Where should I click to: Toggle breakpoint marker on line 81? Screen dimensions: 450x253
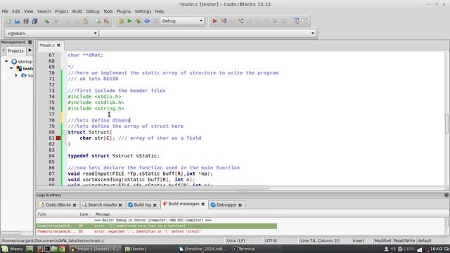coord(58,138)
